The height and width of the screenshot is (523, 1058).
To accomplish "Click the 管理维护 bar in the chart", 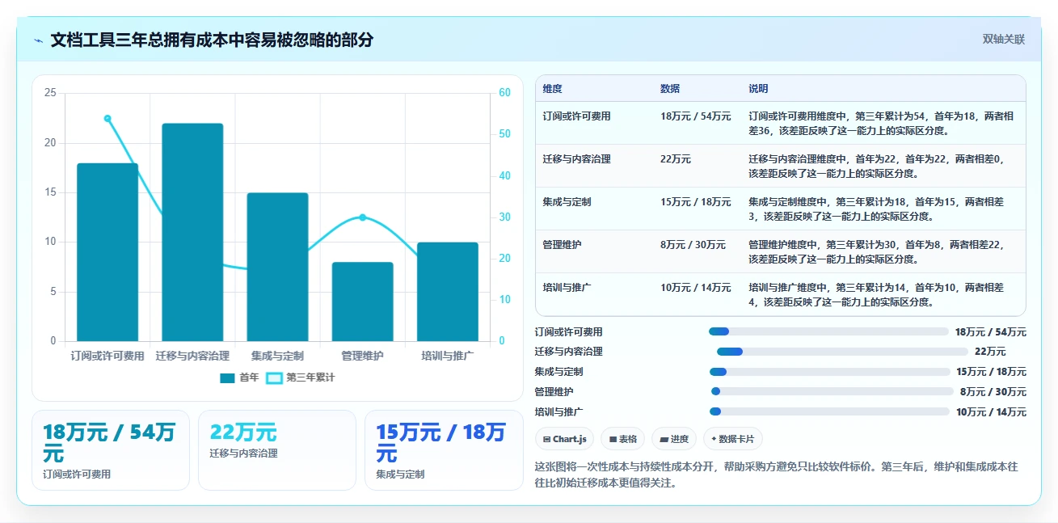I will pyautogui.click(x=362, y=302).
